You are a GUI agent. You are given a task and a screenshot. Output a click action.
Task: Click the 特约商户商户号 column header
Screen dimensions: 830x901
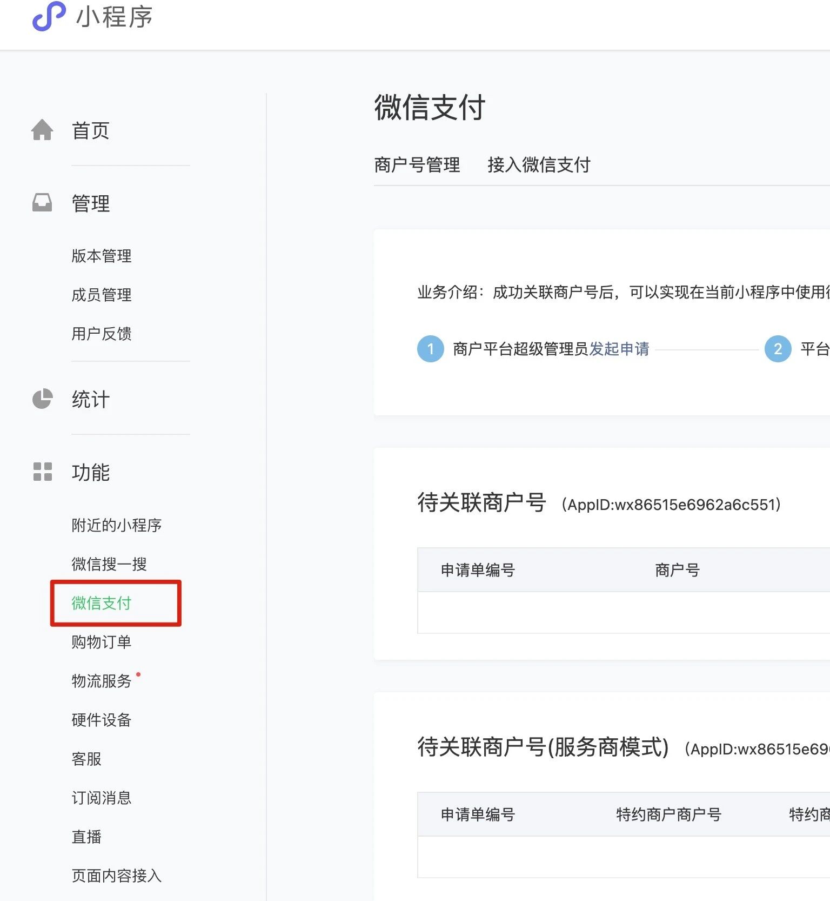pos(669,814)
